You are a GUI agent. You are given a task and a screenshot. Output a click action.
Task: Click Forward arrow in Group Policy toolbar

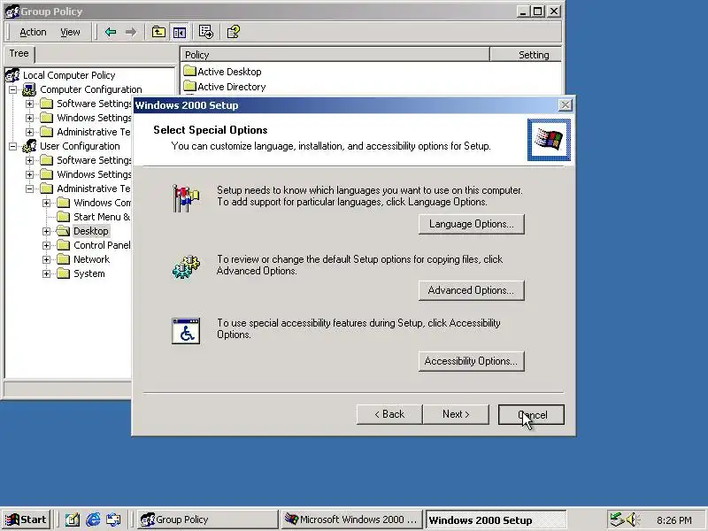(131, 32)
